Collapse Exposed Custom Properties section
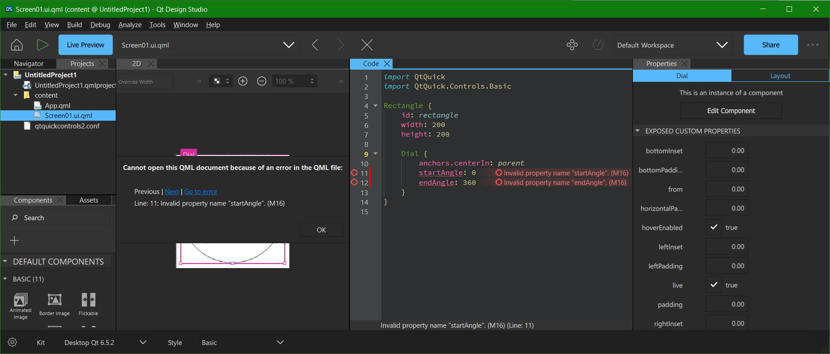 [637, 131]
